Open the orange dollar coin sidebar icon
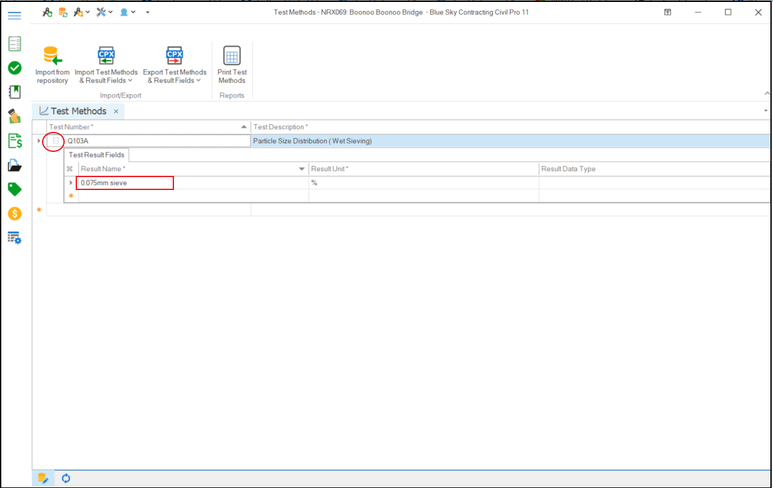This screenshot has height=488, width=773. pos(14,213)
